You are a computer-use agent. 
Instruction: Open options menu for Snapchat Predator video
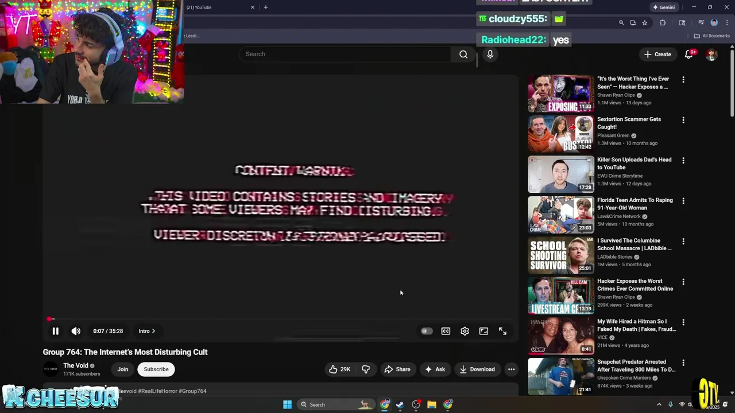pyautogui.click(x=683, y=363)
